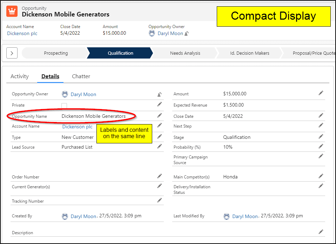This screenshot has width=336, height=244.
Task: Switch to the Details tab
Action: pos(51,76)
